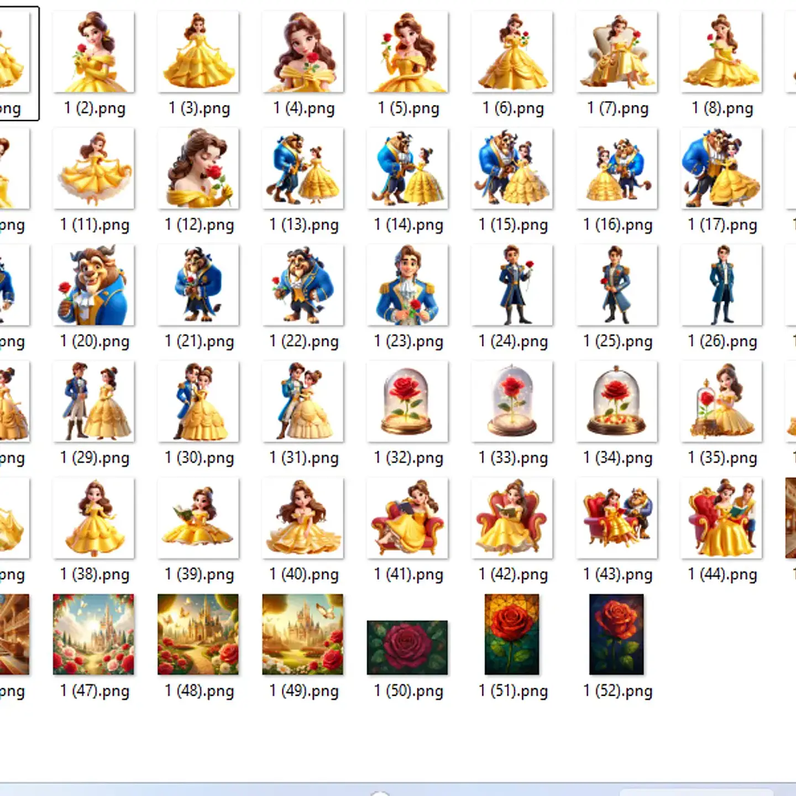Click 1 (35).png Belle beside rose dome
The image size is (796, 796).
(x=721, y=402)
